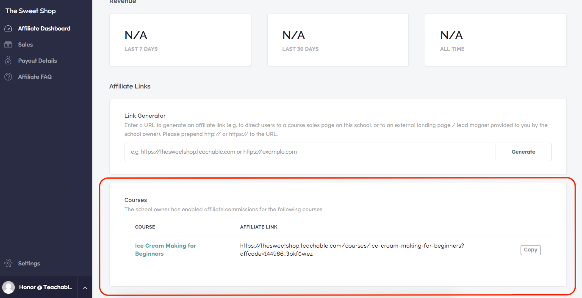
Task: Open Settings in the sidebar
Action: [29, 263]
